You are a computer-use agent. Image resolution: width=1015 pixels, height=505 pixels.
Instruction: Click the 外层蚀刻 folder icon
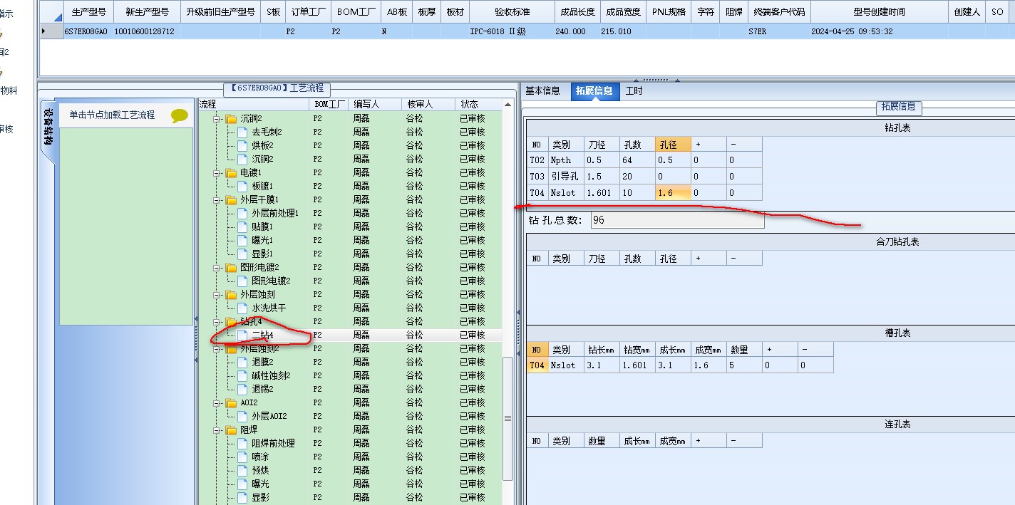[x=231, y=295]
